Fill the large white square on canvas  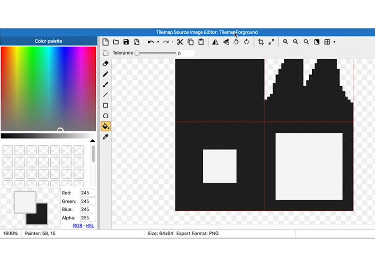coord(309,167)
